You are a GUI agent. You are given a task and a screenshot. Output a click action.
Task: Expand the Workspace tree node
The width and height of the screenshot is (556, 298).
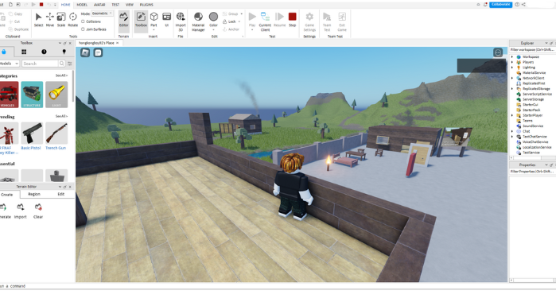click(x=511, y=56)
